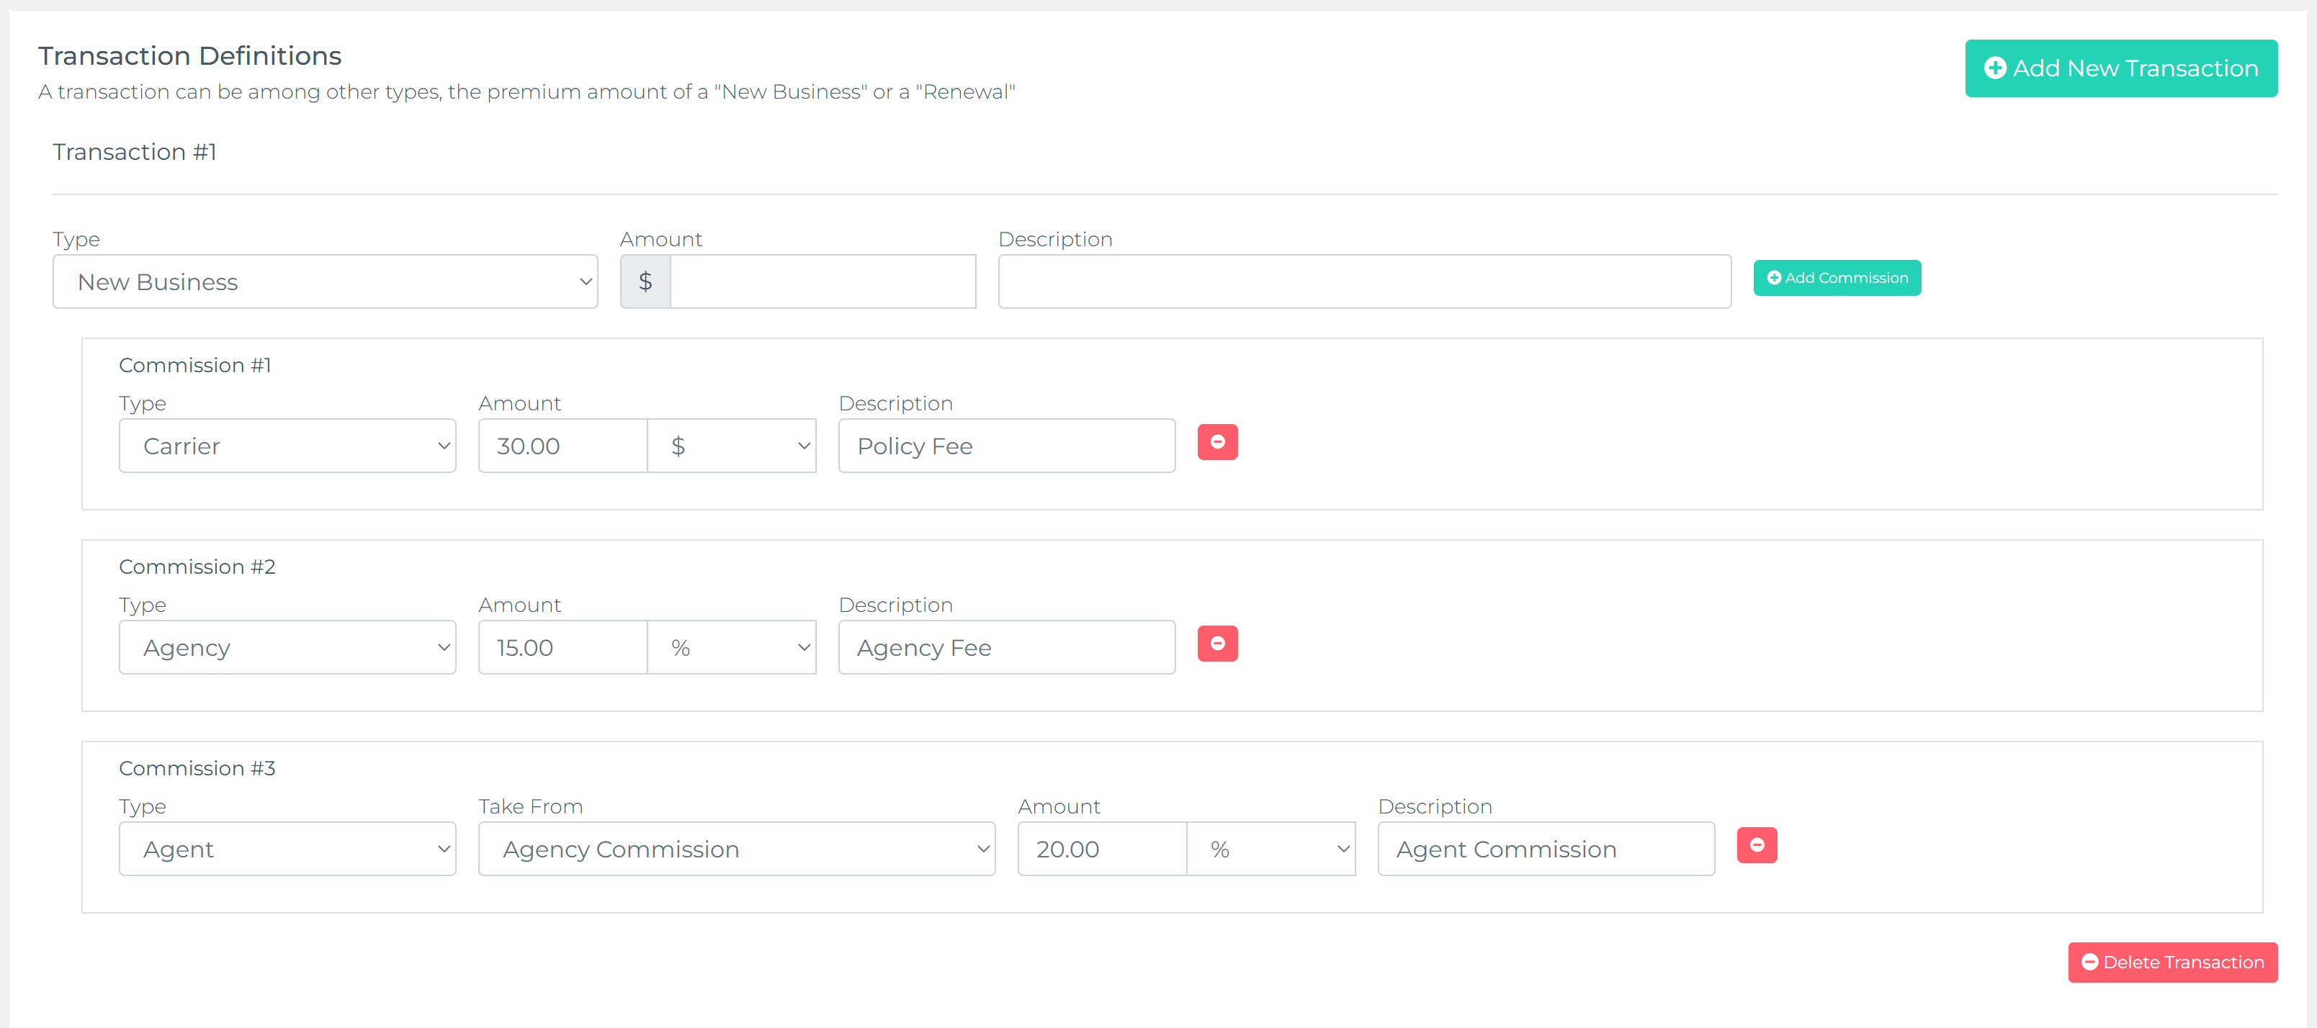Remove Commission #3 with red minus icon
The image size is (2317, 1028).
(x=1756, y=844)
